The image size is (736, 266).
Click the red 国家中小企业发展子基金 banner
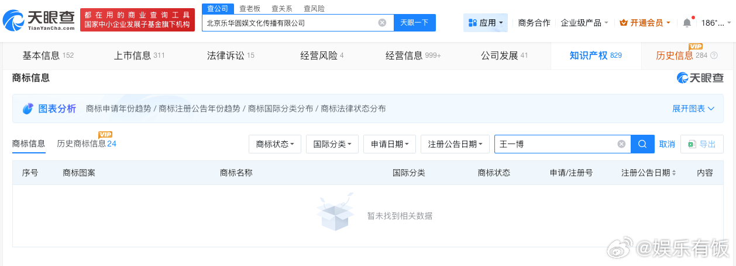[x=137, y=20]
